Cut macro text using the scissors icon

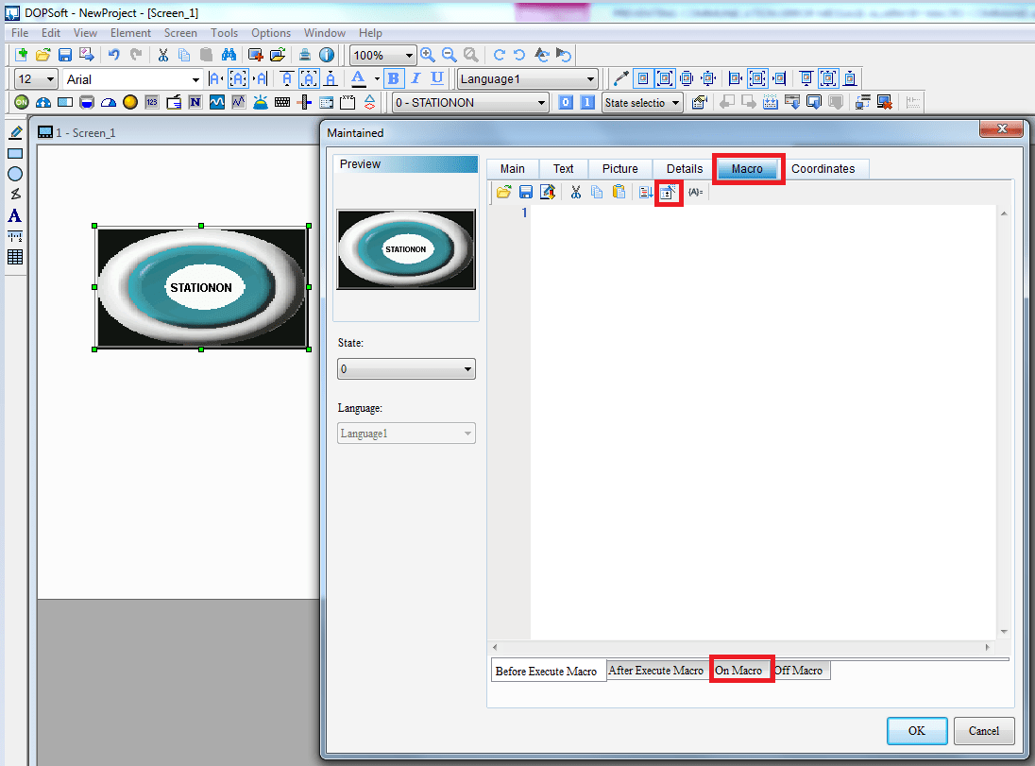pyautogui.click(x=576, y=192)
